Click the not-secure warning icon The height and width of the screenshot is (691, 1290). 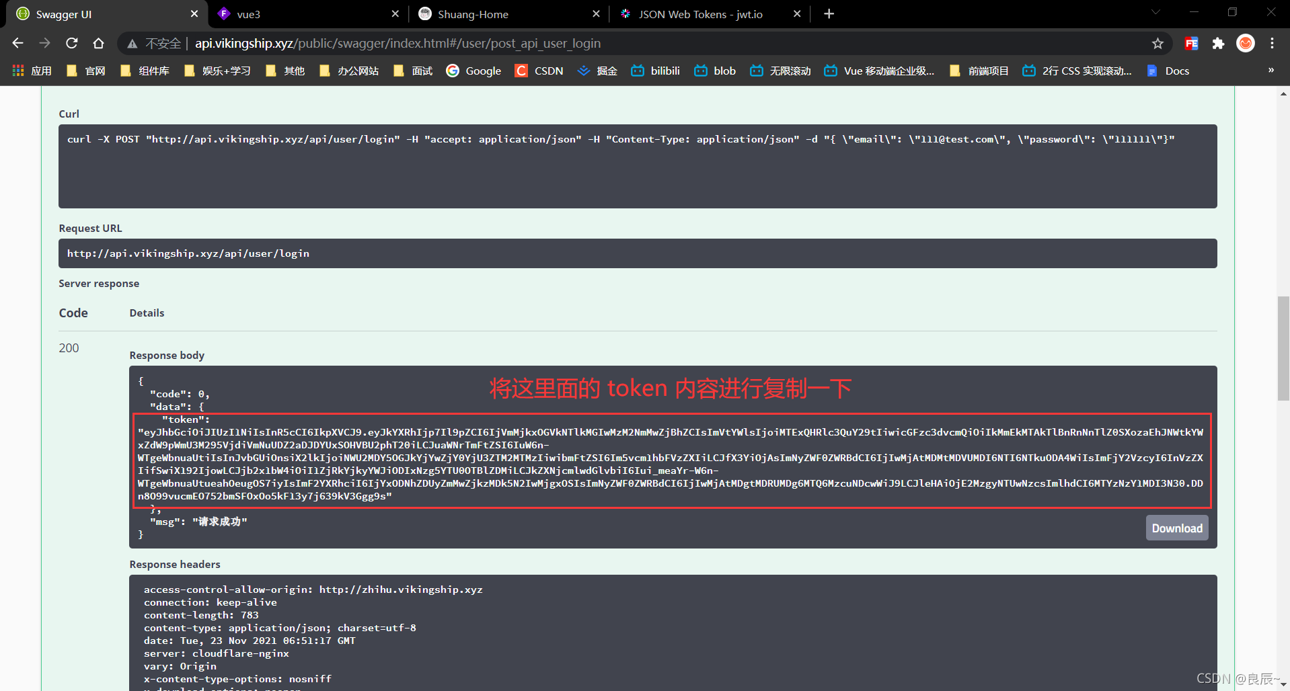pos(132,44)
